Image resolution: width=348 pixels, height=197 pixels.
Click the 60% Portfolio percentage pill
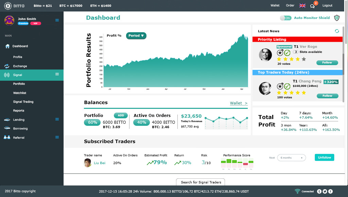coord(92,122)
